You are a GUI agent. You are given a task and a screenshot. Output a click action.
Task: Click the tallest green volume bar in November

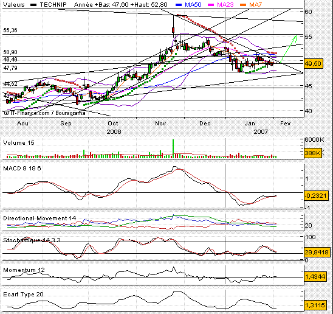coord(173,148)
